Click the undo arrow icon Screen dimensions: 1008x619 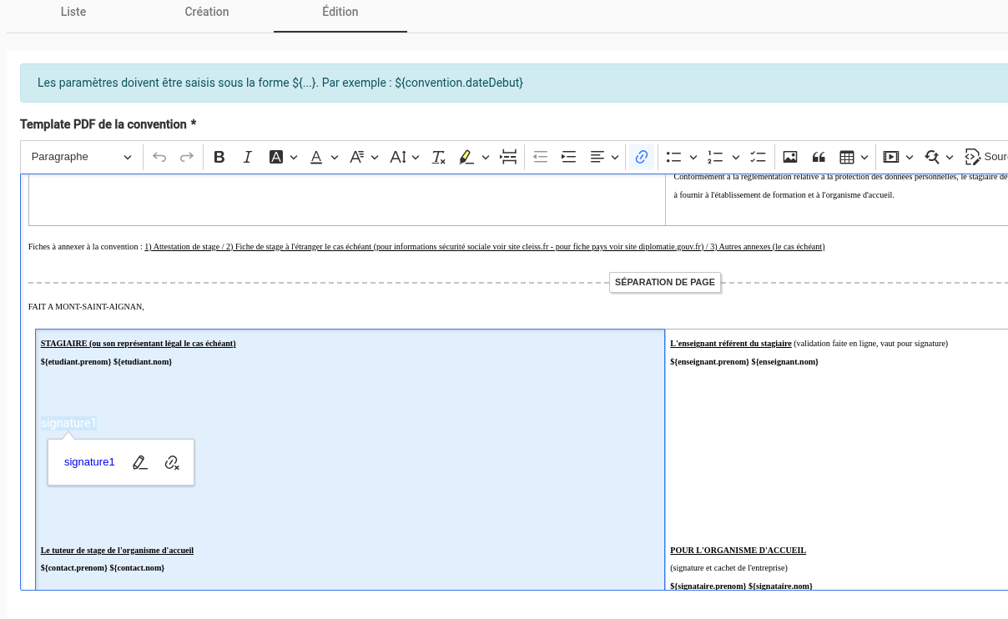[159, 157]
